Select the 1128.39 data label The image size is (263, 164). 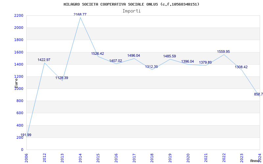tap(62, 78)
